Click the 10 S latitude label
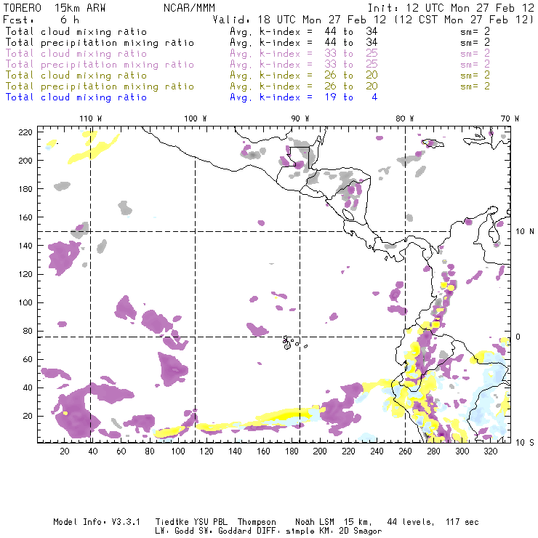 coord(522,442)
